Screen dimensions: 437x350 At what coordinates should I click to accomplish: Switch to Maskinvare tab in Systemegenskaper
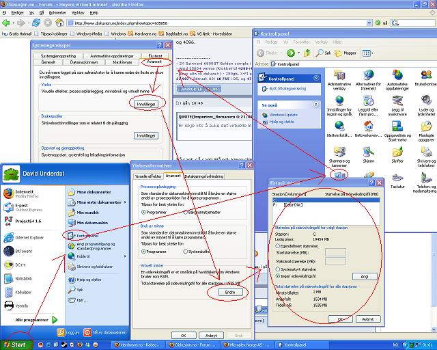pos(122,62)
